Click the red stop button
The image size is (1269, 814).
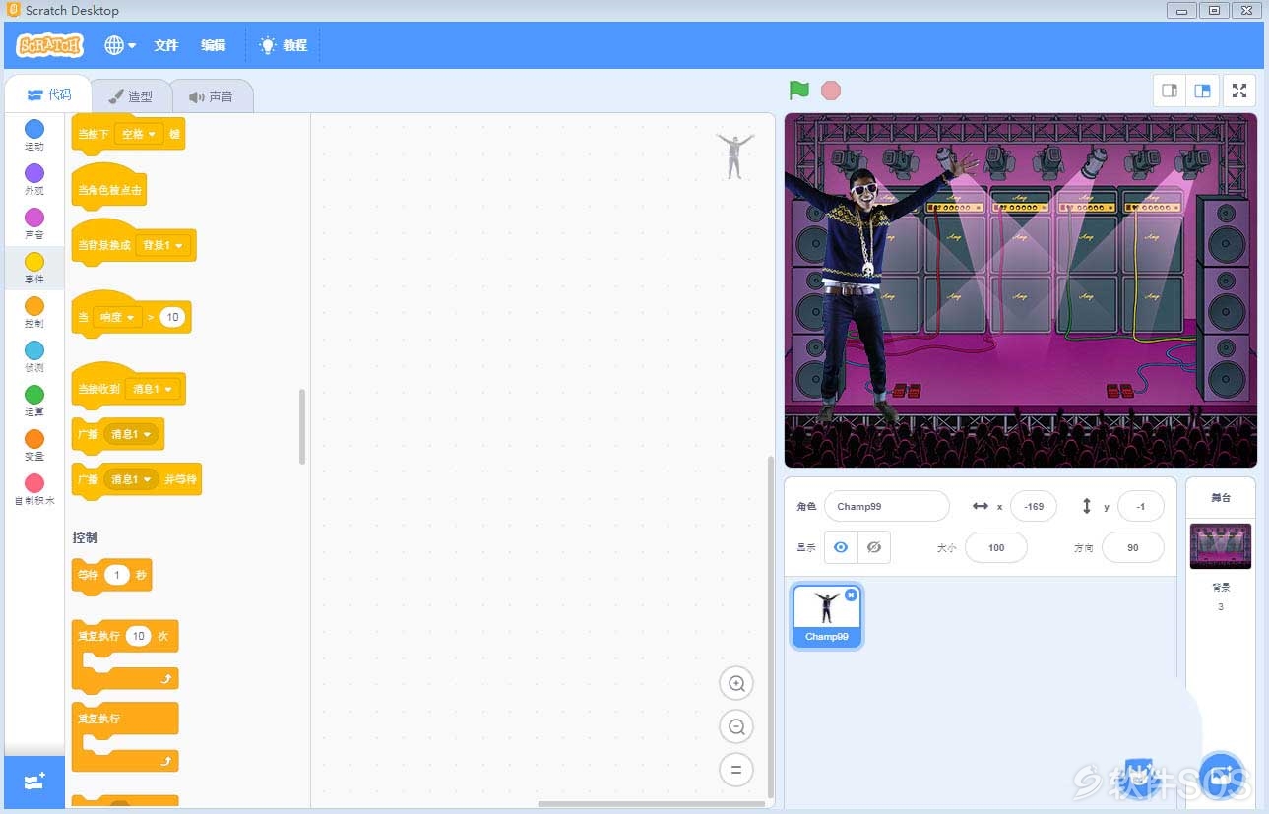pyautogui.click(x=831, y=91)
